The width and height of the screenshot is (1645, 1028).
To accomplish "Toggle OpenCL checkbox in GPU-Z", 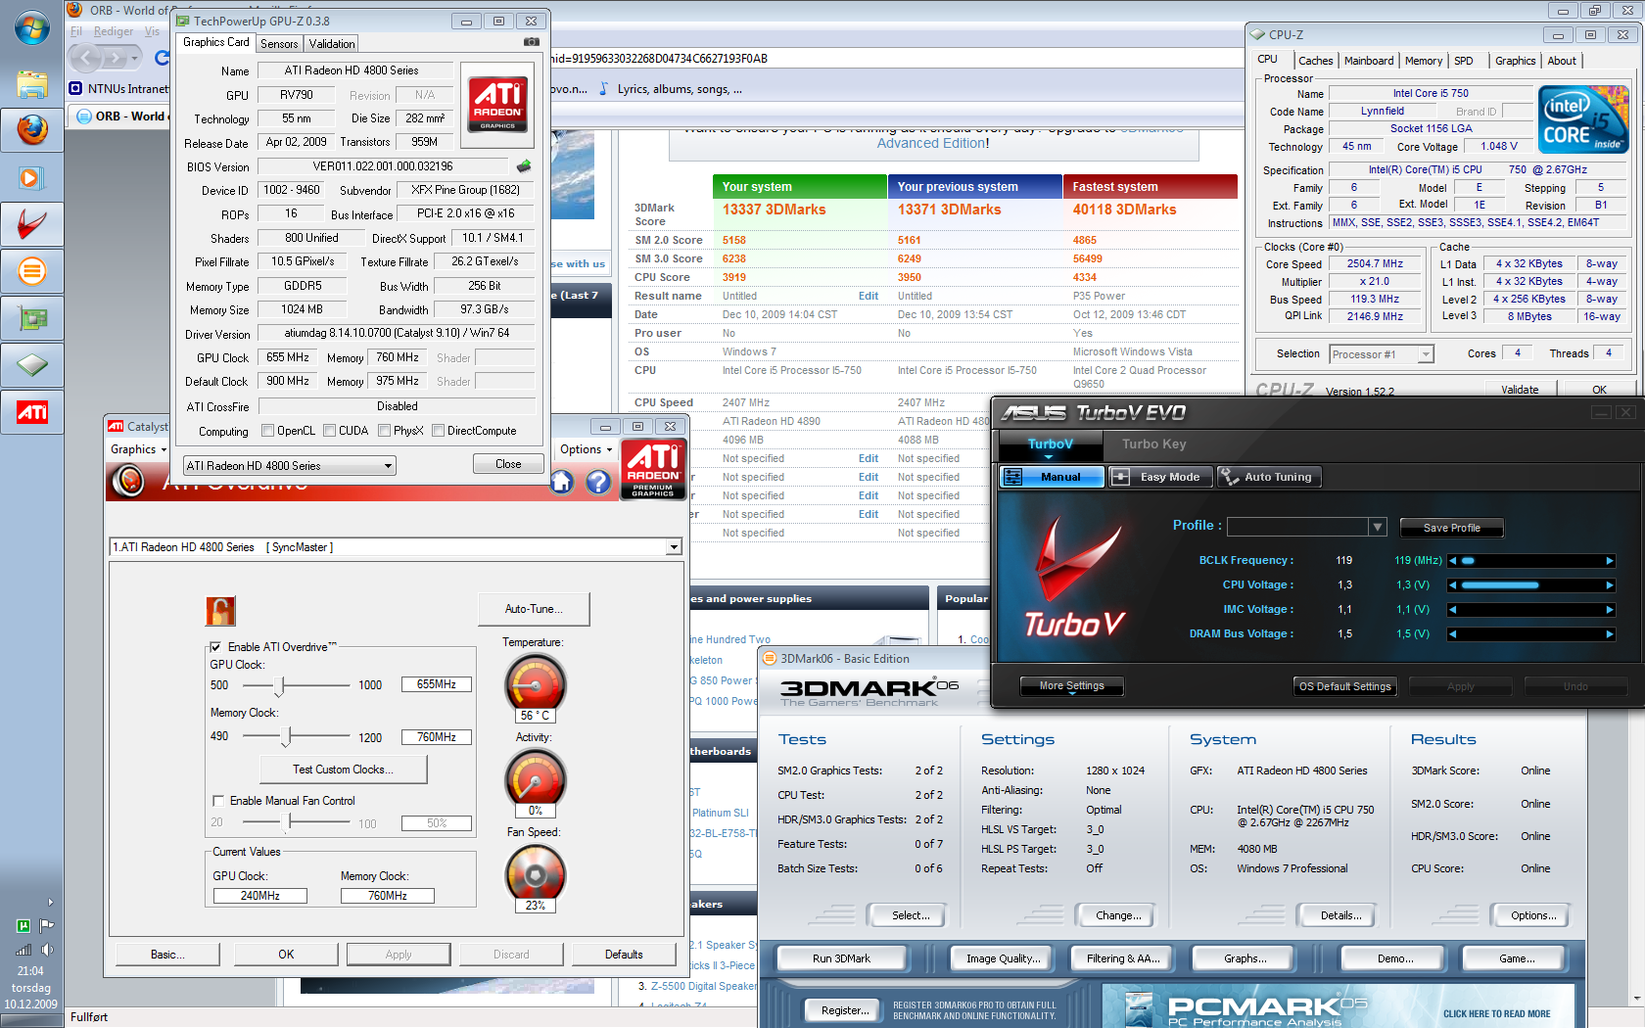I will (268, 431).
